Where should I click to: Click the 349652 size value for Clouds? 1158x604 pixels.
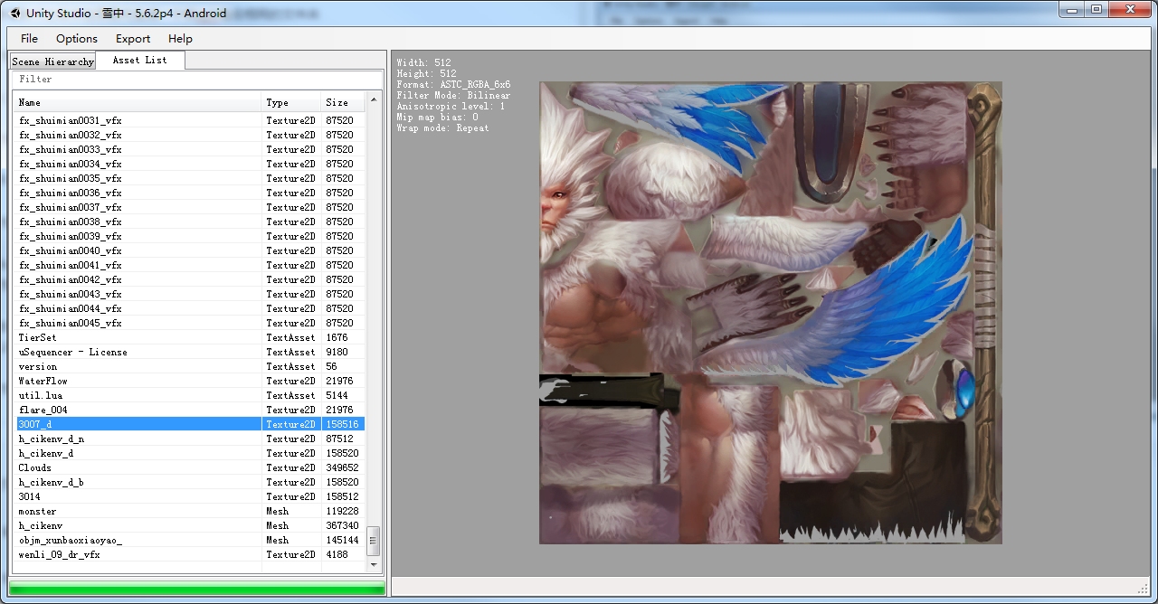[342, 467]
